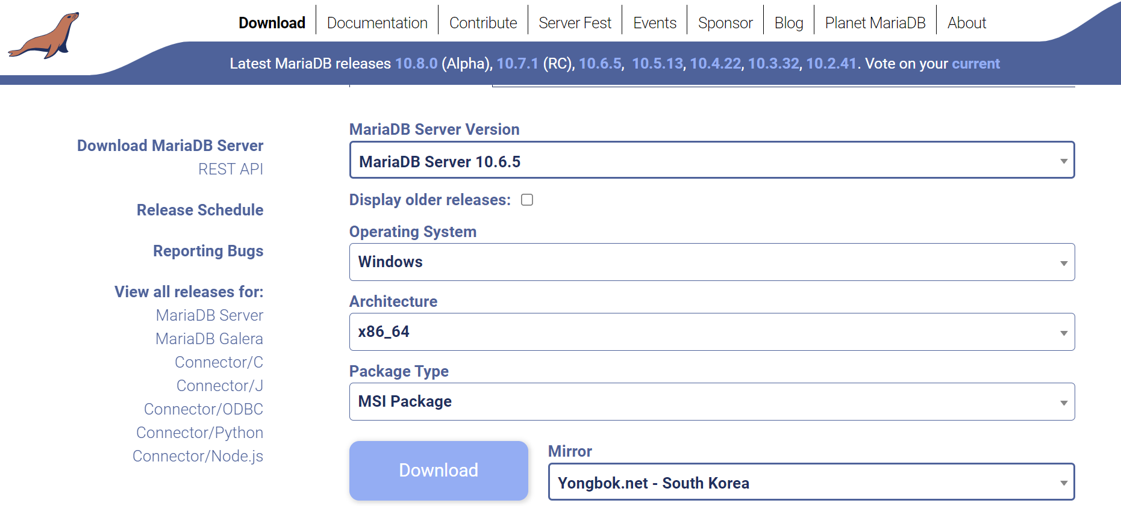Follow the 10.5.13 release link
Screen dimensions: 1121x506
(x=657, y=64)
